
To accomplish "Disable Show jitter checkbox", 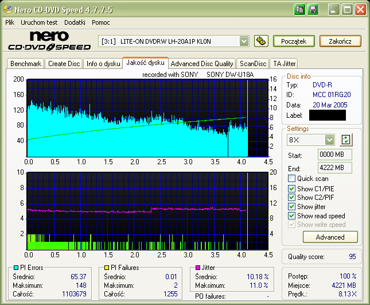I will pos(291,206).
